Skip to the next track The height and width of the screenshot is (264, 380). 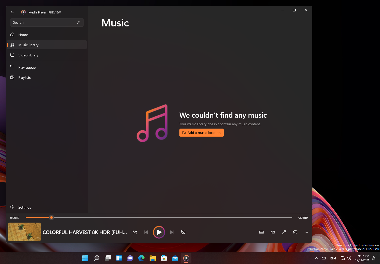[172, 232]
